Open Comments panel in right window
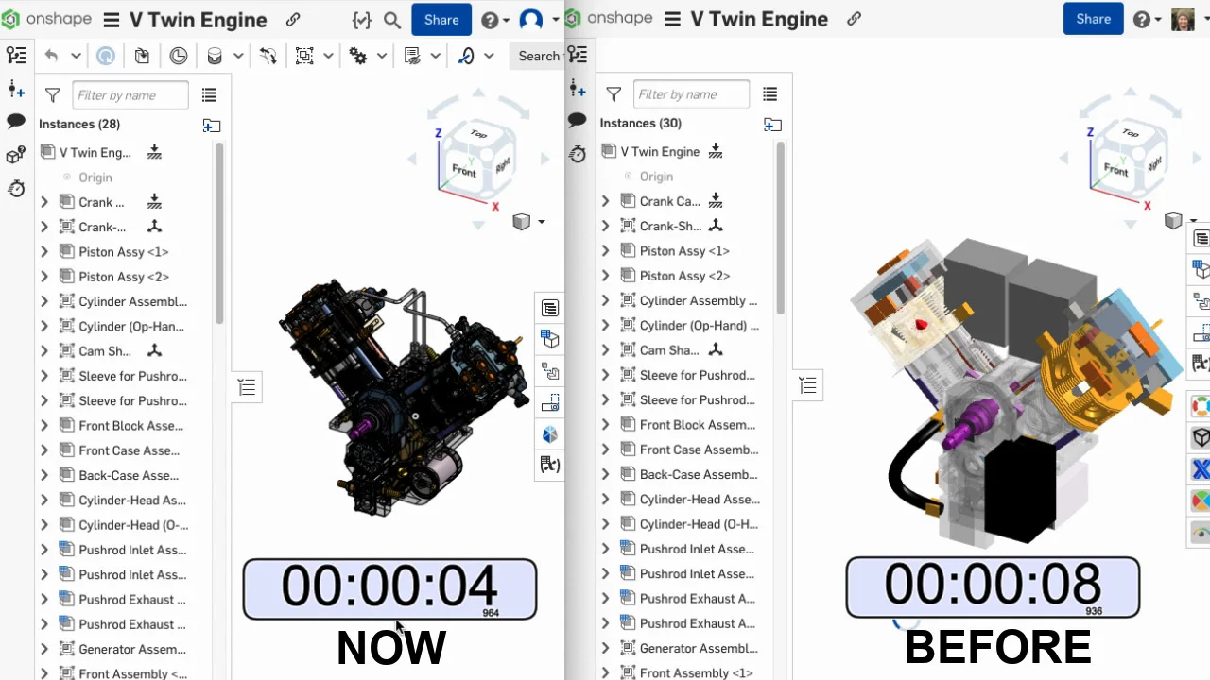This screenshot has height=680, width=1210. click(578, 120)
